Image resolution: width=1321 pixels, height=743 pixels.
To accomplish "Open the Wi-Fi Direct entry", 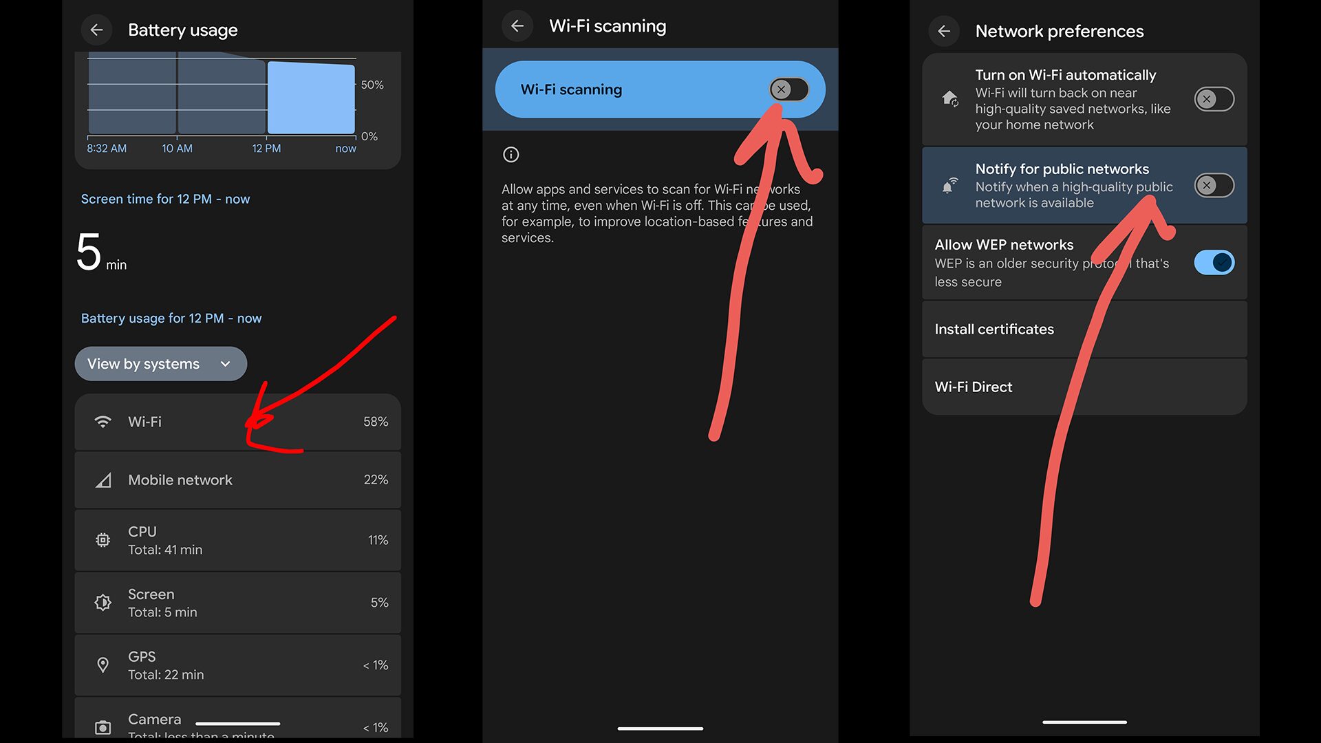I will (1084, 387).
